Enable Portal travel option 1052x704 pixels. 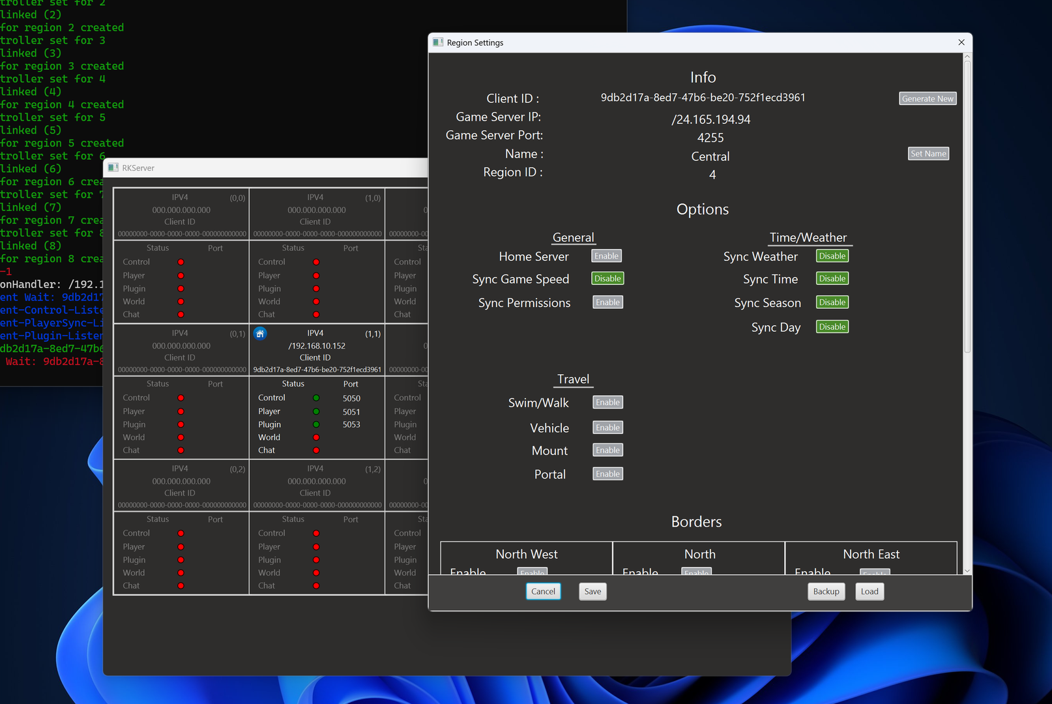tap(607, 474)
